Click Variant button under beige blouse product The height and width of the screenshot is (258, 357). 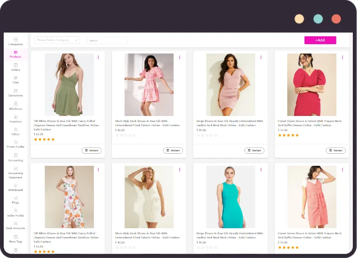254,150
